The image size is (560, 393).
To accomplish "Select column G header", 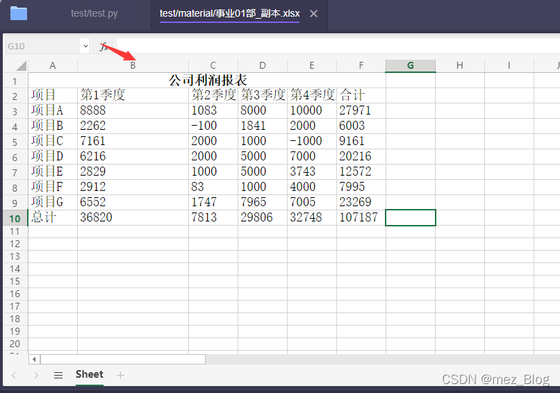I will 411,66.
